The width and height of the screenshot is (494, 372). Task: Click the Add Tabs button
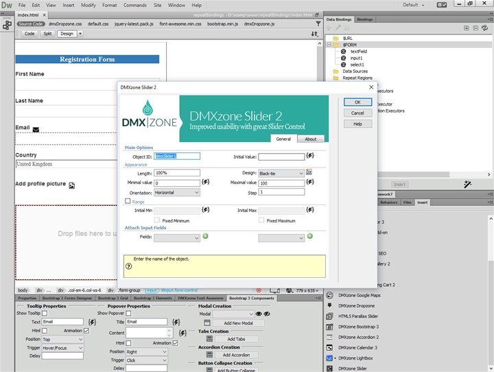236,339
